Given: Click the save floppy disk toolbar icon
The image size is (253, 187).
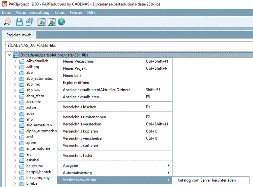Looking at the screenshot, I should click(19, 22).
